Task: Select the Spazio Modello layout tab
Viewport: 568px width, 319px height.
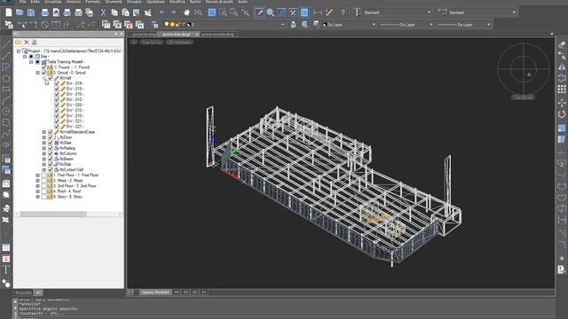Action: point(155,292)
